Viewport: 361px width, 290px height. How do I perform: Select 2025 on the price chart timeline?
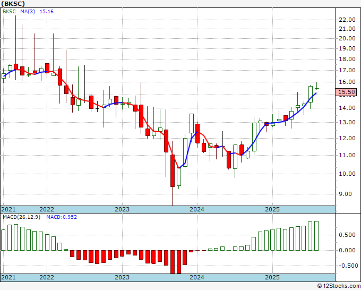click(x=272, y=209)
